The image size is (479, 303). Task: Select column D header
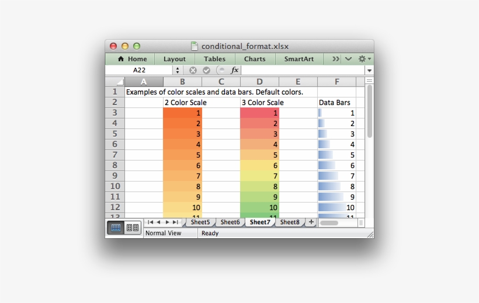click(x=259, y=82)
